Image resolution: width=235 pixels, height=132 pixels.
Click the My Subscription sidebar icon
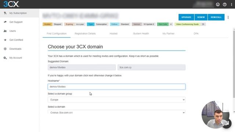pos(5,13)
